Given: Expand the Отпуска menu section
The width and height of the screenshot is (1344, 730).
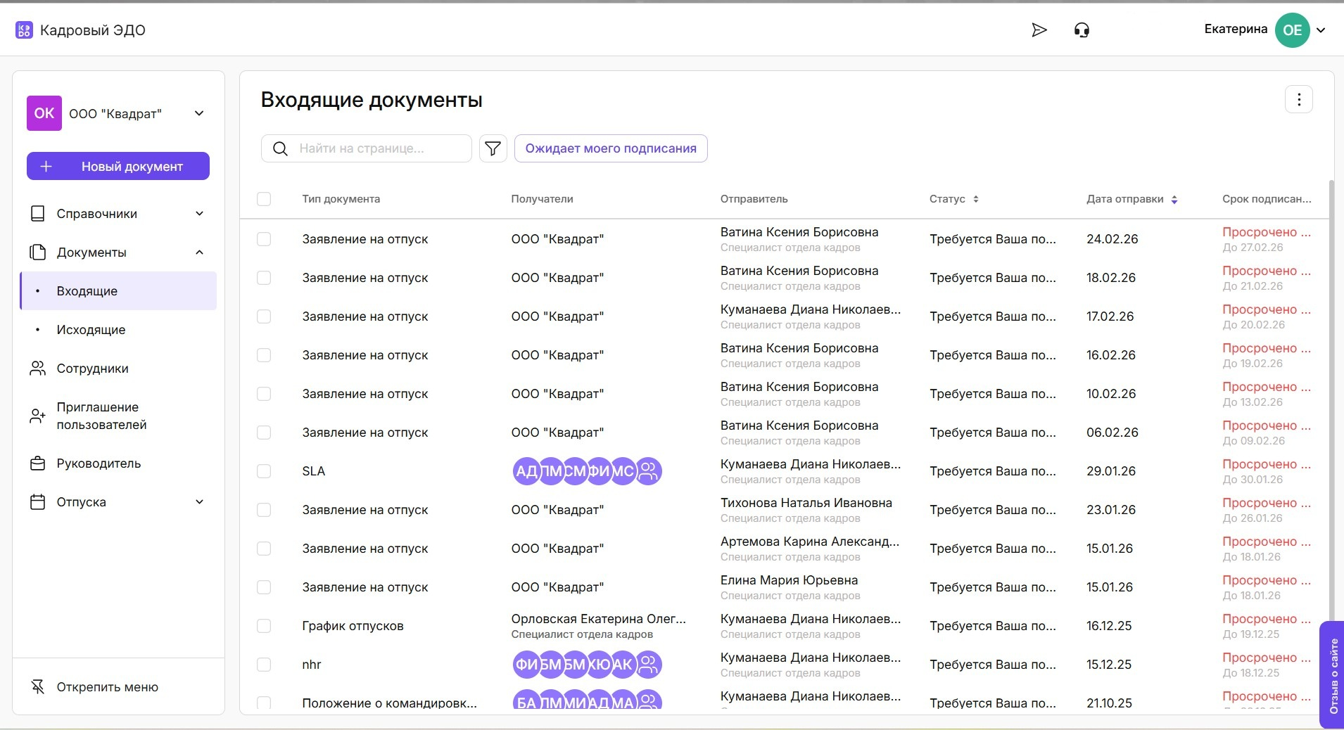Looking at the screenshot, I should 199,502.
